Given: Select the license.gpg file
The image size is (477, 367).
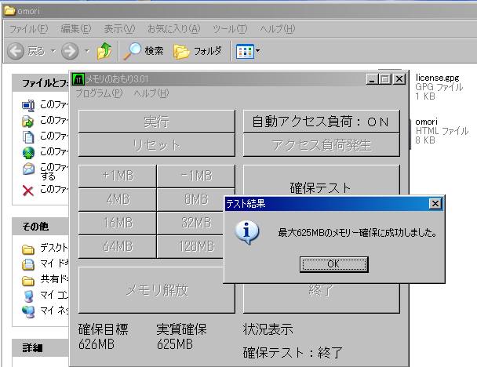Looking at the screenshot, I should pos(436,78).
